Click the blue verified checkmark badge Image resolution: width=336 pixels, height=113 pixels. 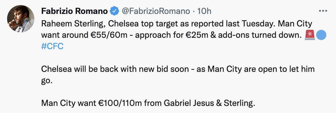114,11
